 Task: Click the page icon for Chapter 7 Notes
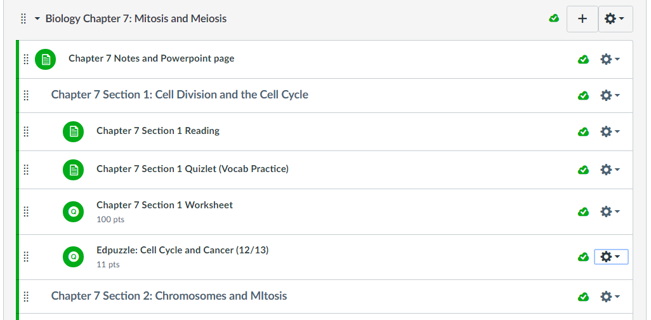45,59
